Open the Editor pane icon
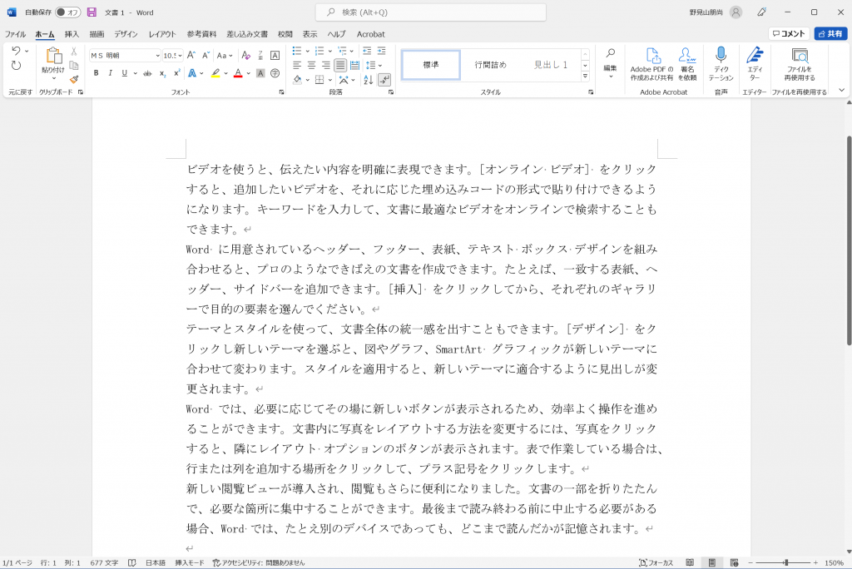This screenshot has height=569, width=852. [754, 56]
